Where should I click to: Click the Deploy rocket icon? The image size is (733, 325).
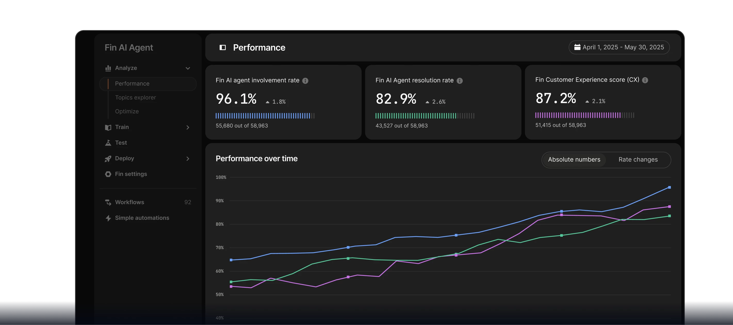[108, 159]
